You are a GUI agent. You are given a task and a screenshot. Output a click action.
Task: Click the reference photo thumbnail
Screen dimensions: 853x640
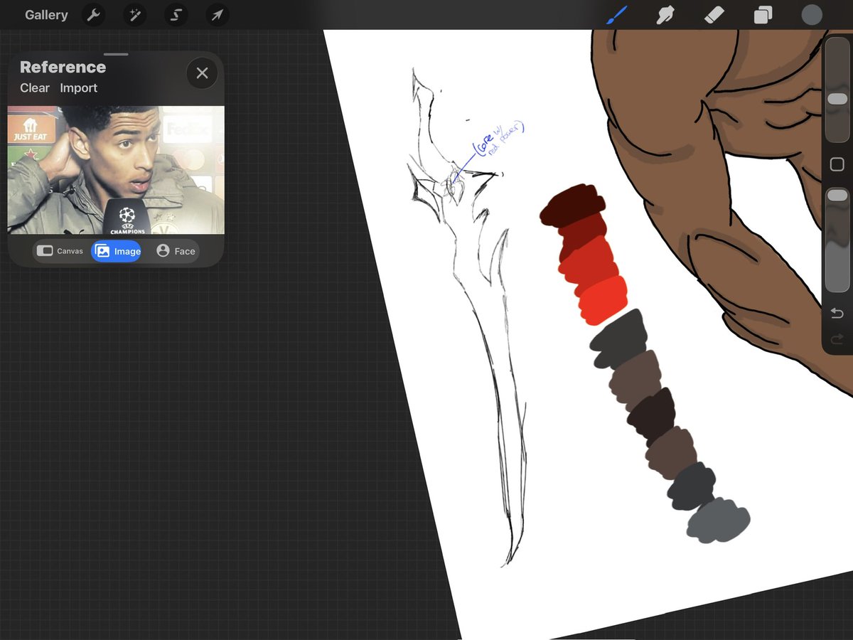[x=116, y=170]
